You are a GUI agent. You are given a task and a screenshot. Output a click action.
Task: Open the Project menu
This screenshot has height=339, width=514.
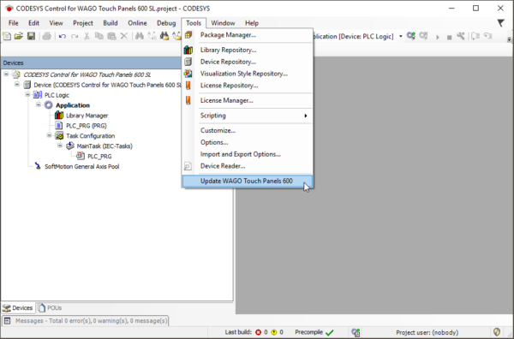click(x=83, y=23)
